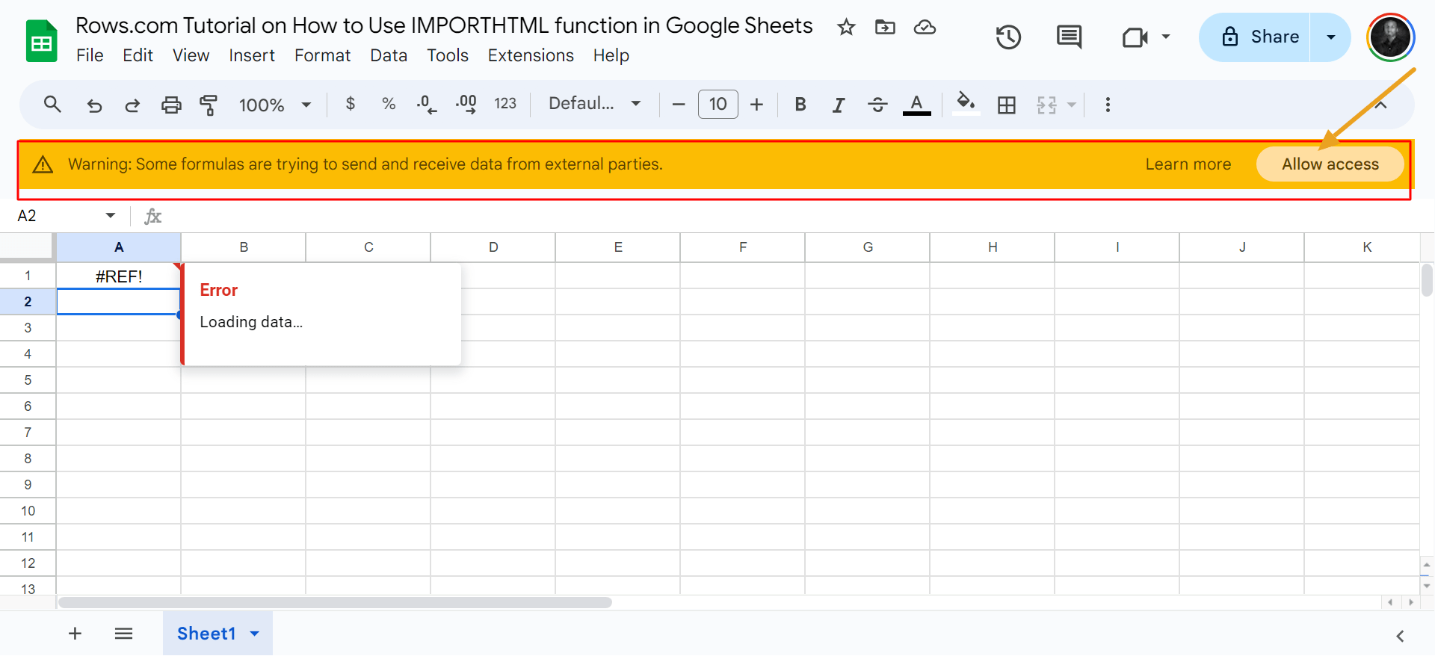Viewport: 1435px width, 656px height.
Task: Select row 5 header
Action: coord(28,380)
